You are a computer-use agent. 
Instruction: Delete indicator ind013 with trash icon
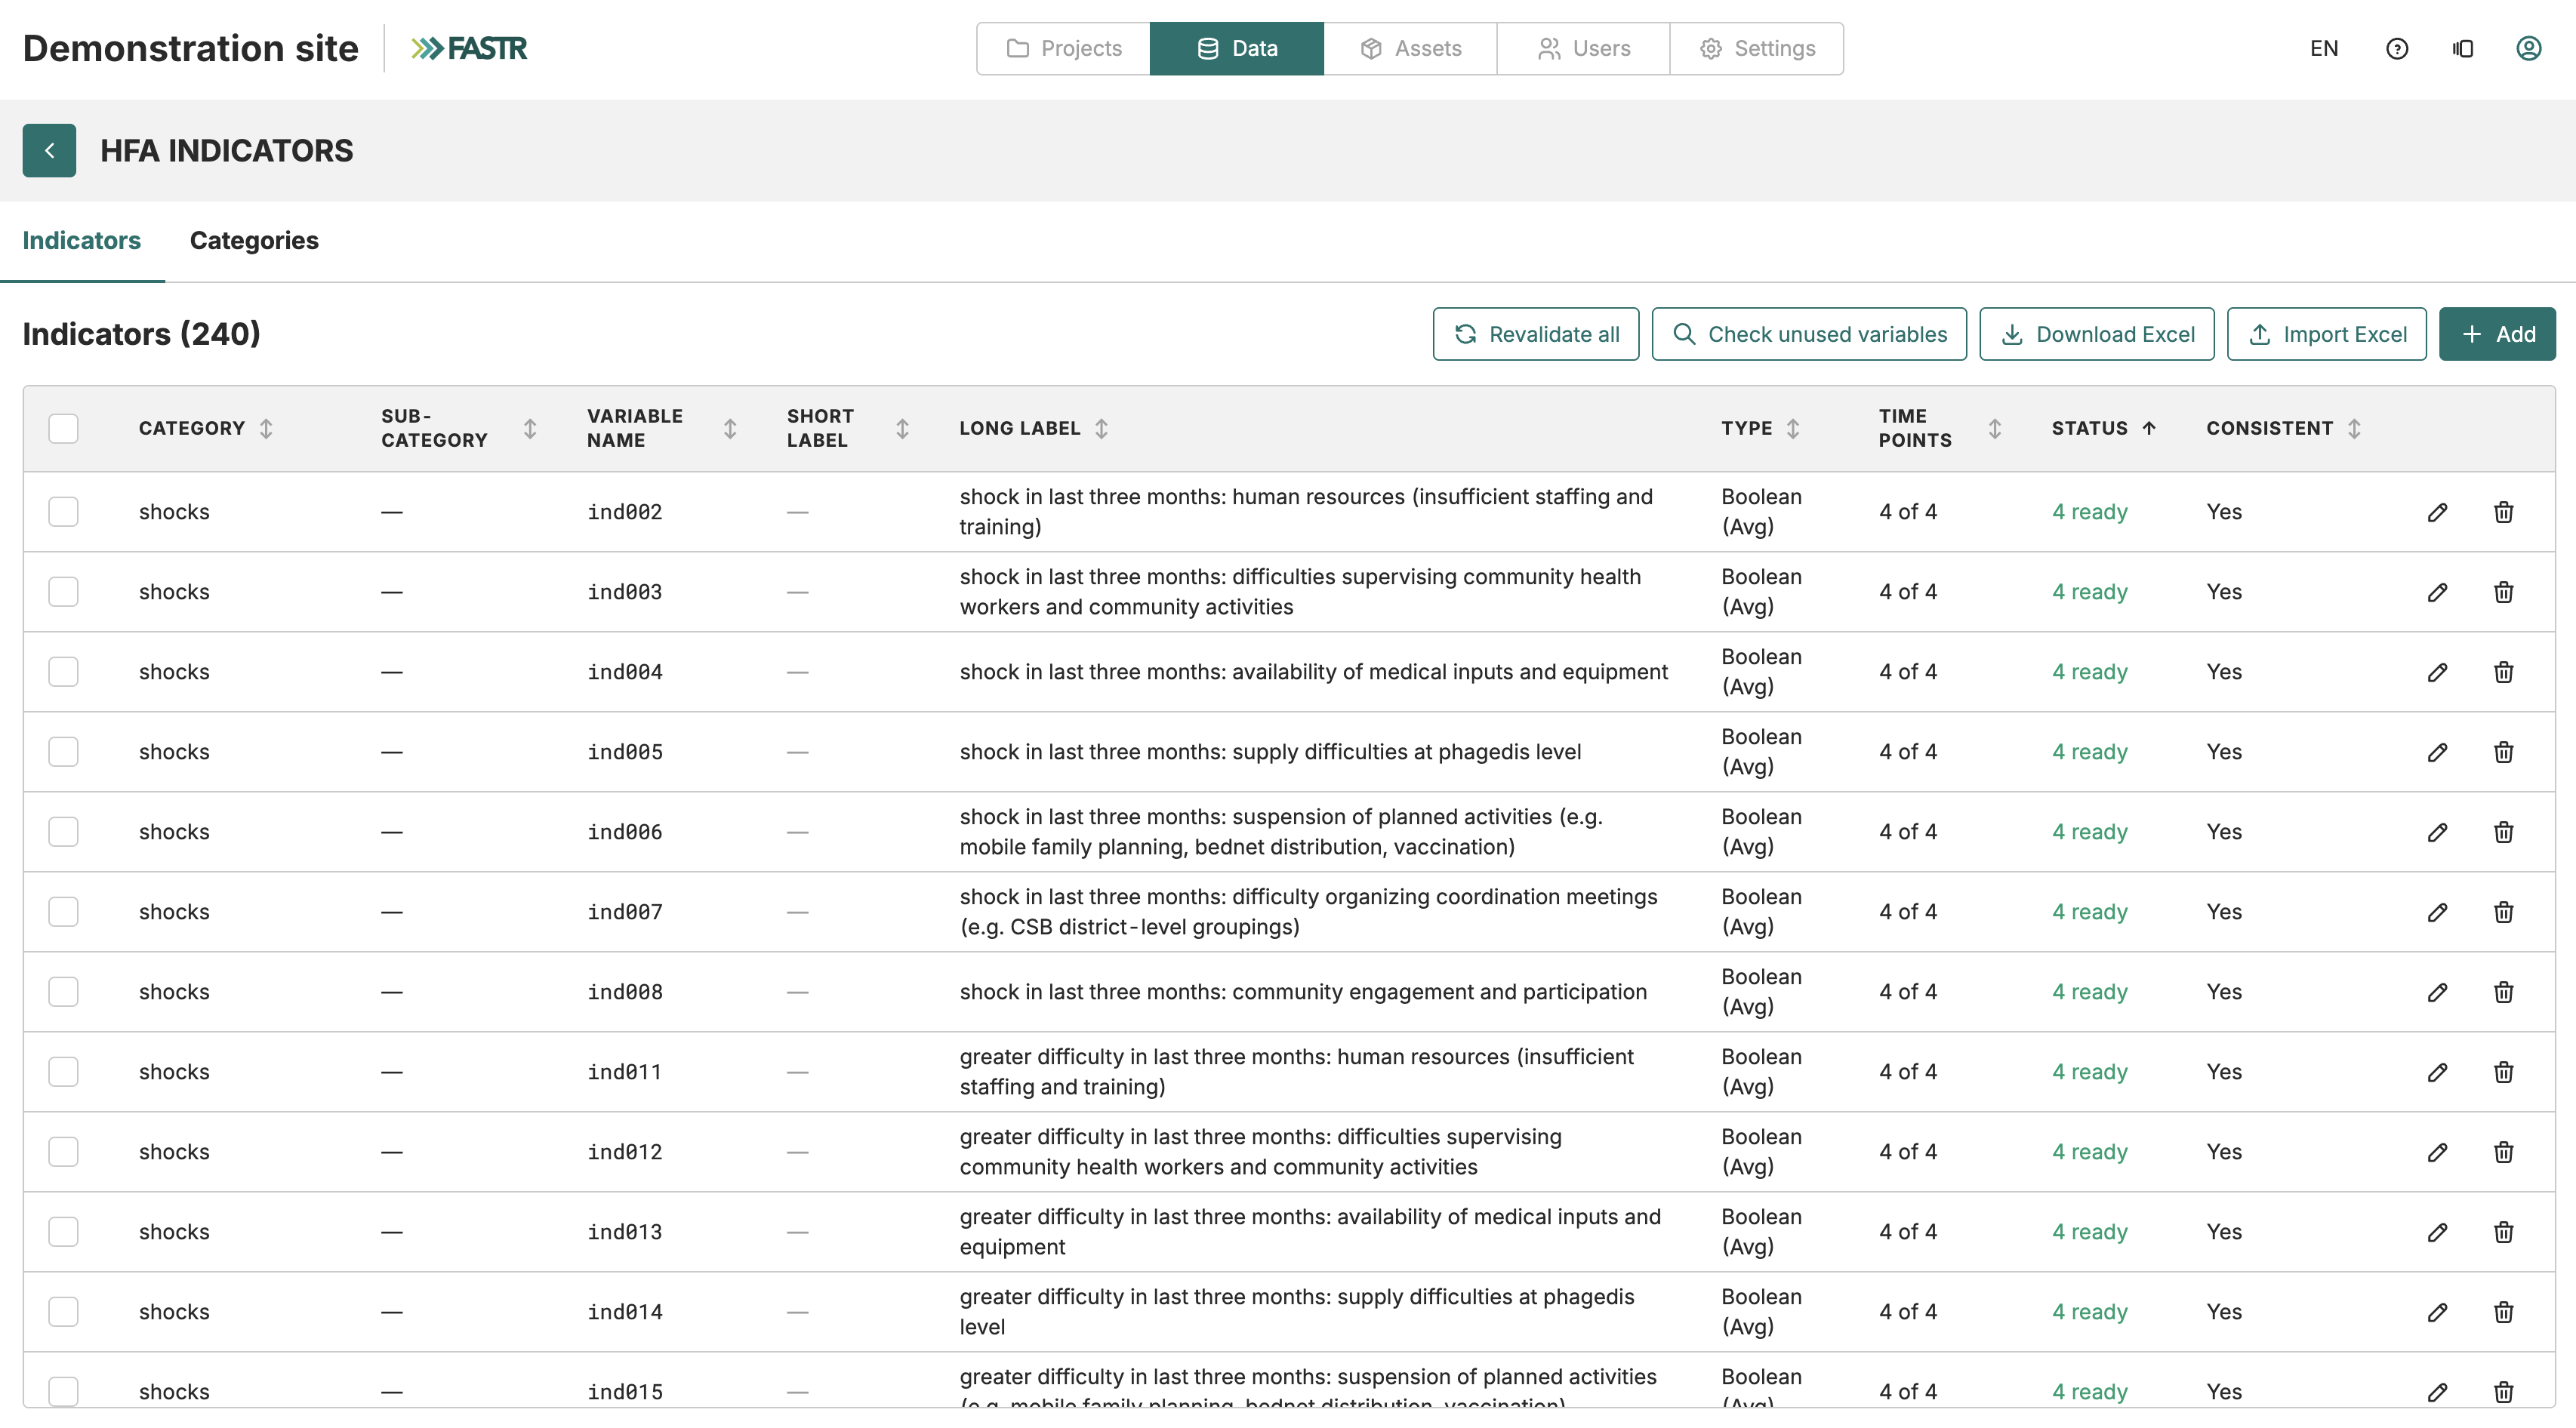(2504, 1232)
